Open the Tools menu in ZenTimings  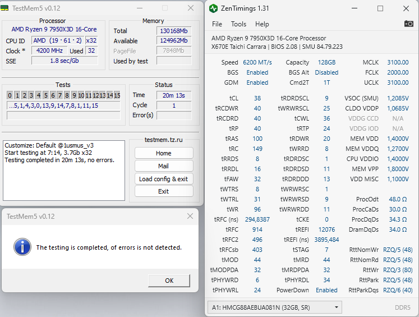(x=238, y=24)
